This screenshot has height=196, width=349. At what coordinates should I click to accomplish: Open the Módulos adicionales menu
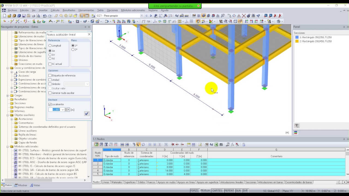133,10
